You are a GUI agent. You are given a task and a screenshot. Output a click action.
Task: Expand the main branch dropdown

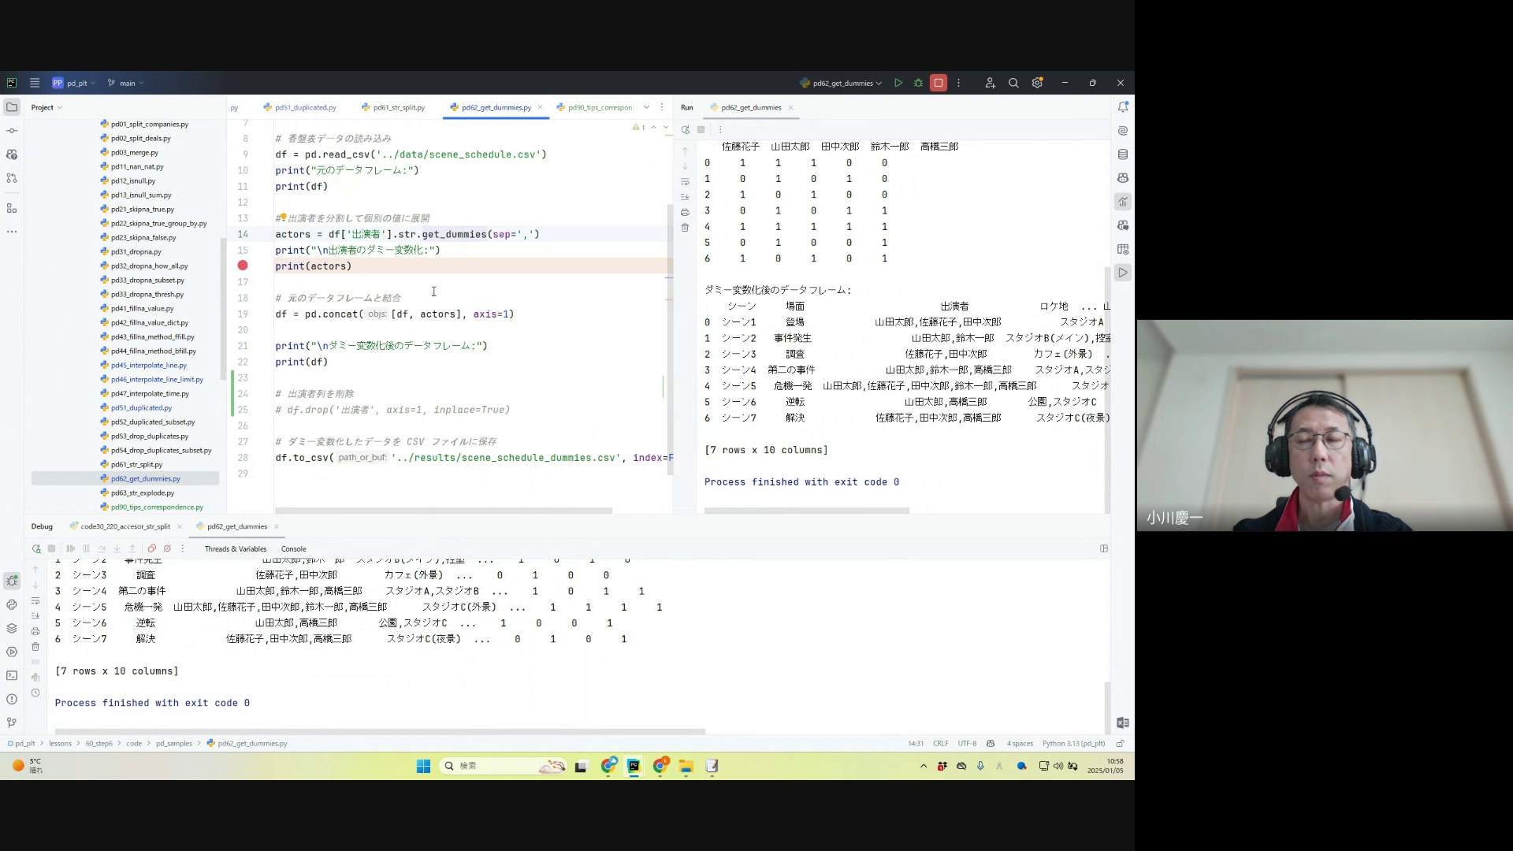click(x=127, y=83)
